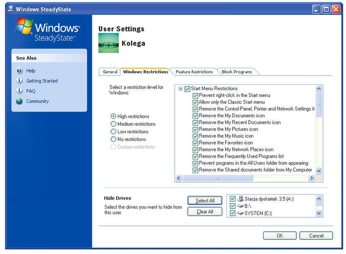The image size is (346, 254).
Task: Select Medium restrictions radio button
Action: click(113, 124)
